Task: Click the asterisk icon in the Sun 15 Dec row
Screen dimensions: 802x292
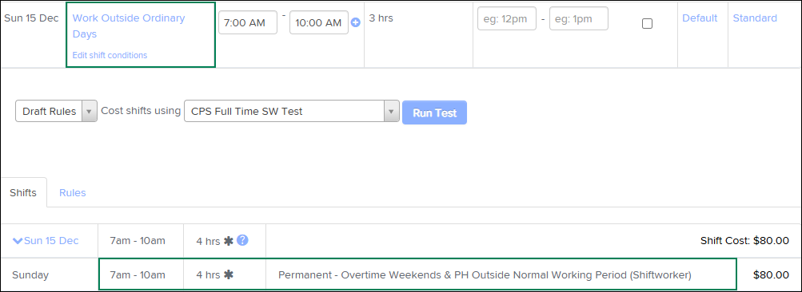Action: pos(228,241)
